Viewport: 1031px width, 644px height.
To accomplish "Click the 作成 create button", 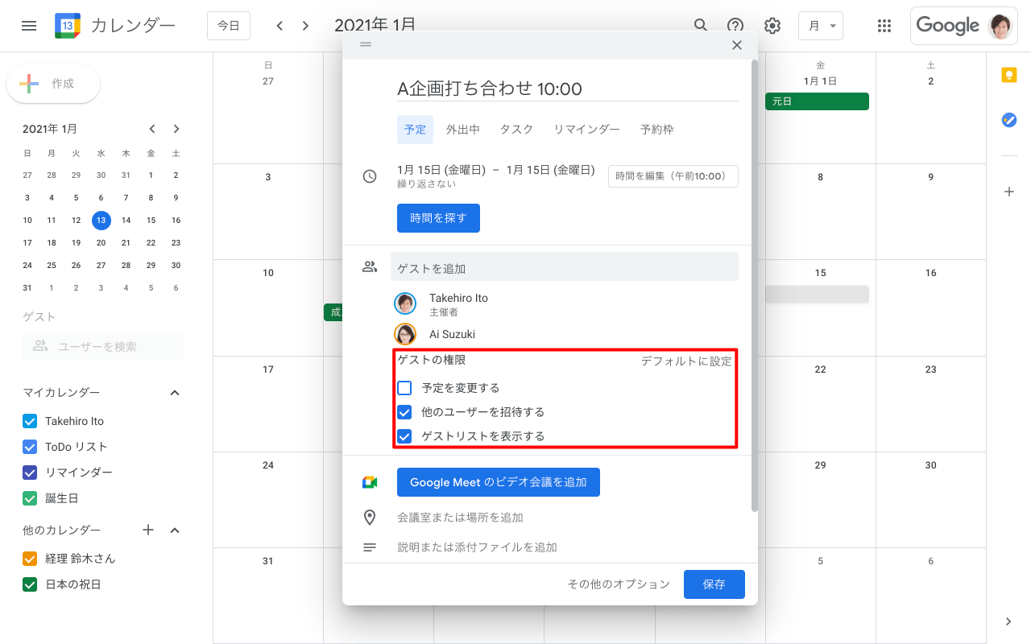I will tap(53, 84).
